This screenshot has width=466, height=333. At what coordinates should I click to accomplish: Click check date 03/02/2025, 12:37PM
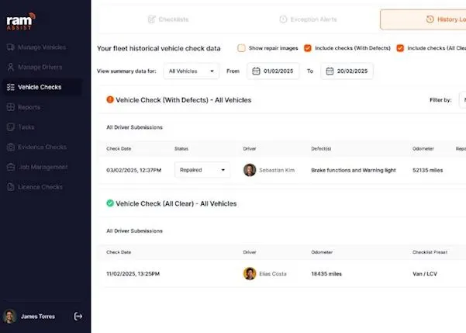[x=133, y=170]
